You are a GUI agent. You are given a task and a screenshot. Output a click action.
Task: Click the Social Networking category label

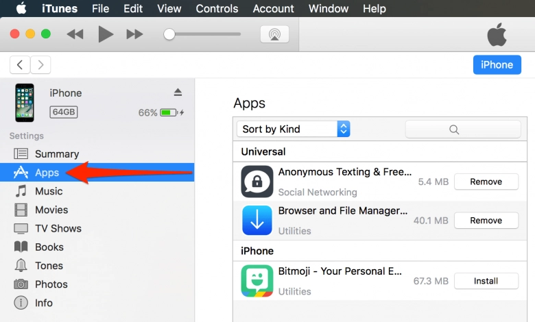point(318,193)
